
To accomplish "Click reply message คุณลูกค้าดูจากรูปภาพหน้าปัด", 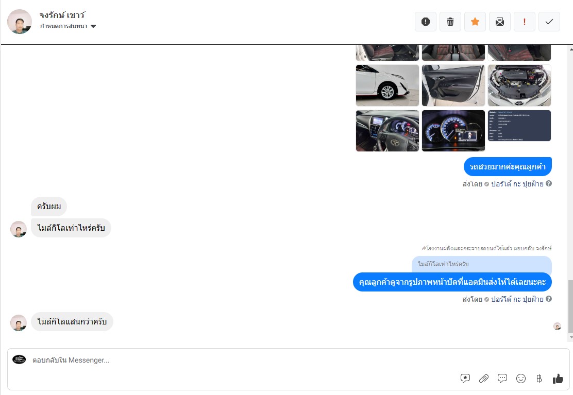I will tap(452, 282).
